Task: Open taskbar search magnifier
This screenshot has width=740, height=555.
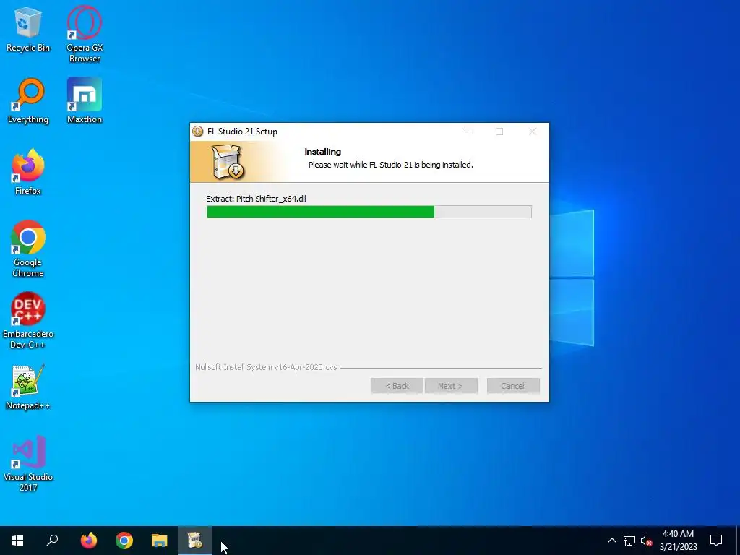Action: pos(52,541)
